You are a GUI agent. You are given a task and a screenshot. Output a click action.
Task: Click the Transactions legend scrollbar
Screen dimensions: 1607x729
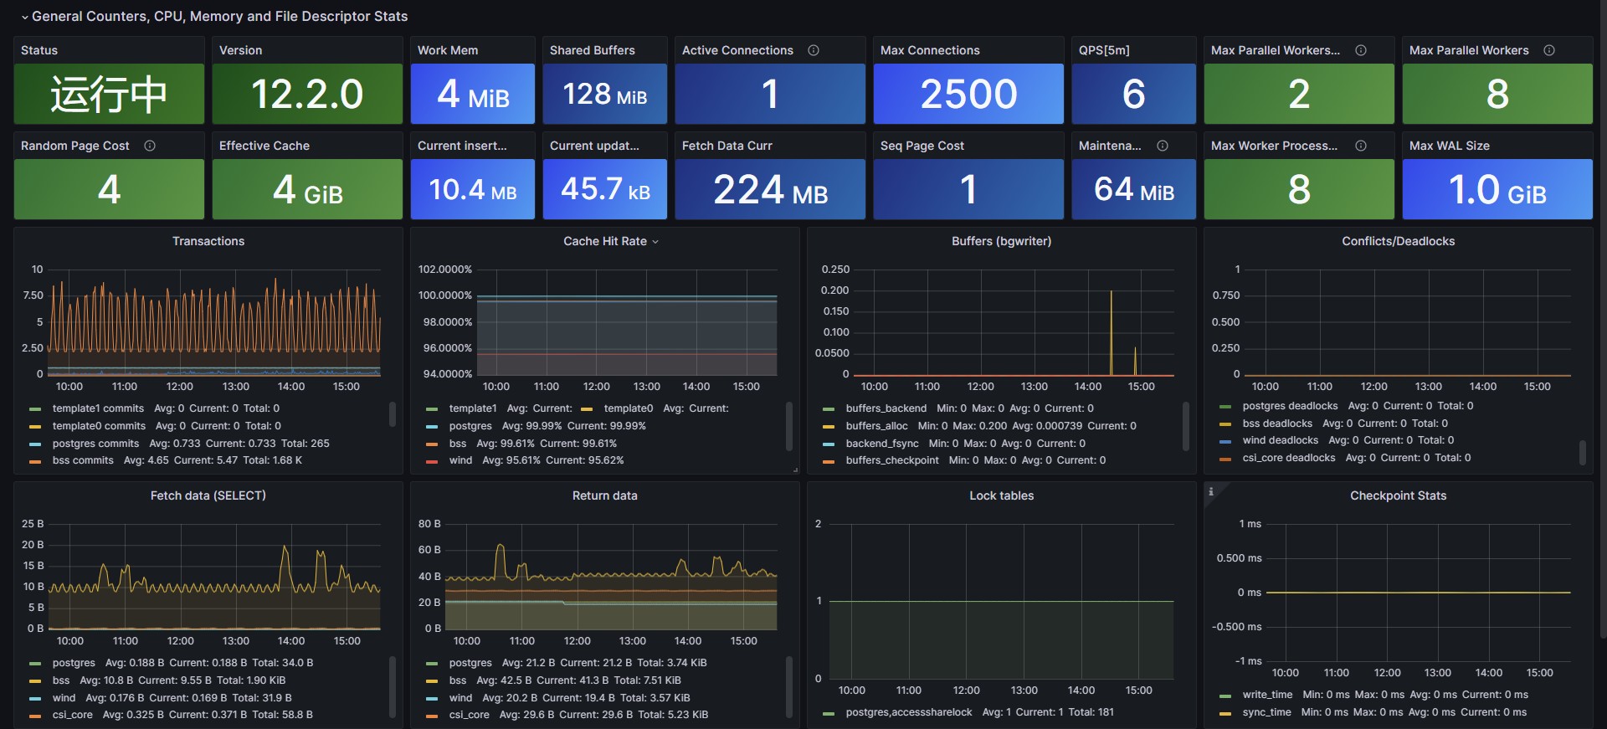(393, 414)
